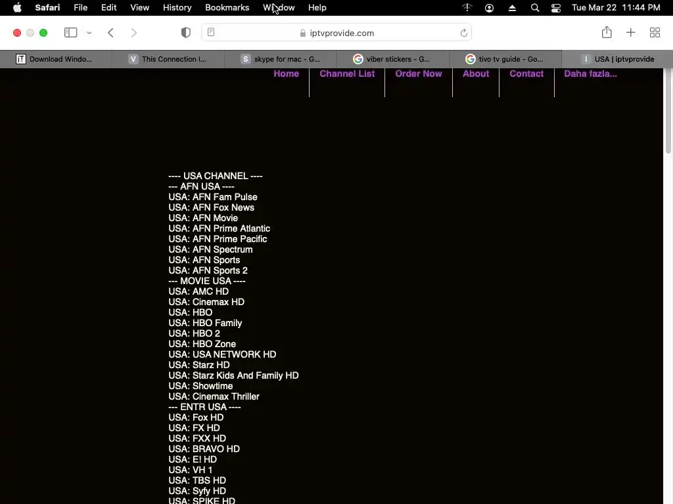This screenshot has height=504, width=673.
Task: Click 'USA: AFN Prime Atlantic' text
Action: tap(220, 228)
